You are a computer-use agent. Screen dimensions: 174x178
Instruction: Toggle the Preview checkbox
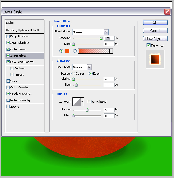coord(148,46)
